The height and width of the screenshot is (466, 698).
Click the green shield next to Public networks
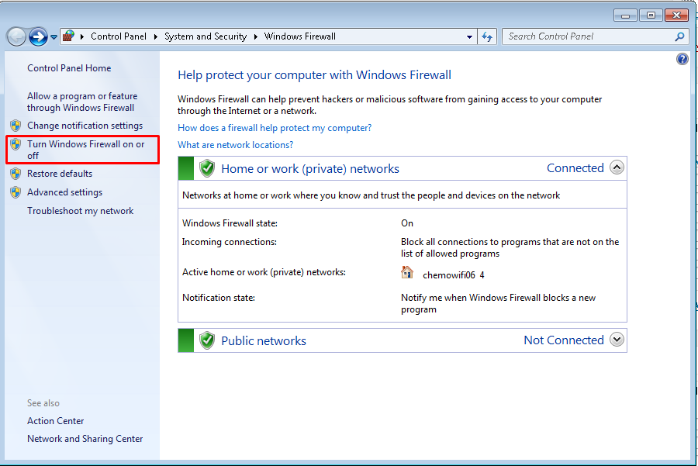tap(206, 340)
